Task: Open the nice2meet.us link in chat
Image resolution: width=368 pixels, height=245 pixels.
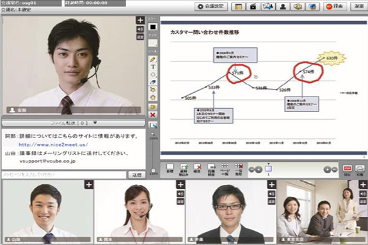Action: point(54,145)
